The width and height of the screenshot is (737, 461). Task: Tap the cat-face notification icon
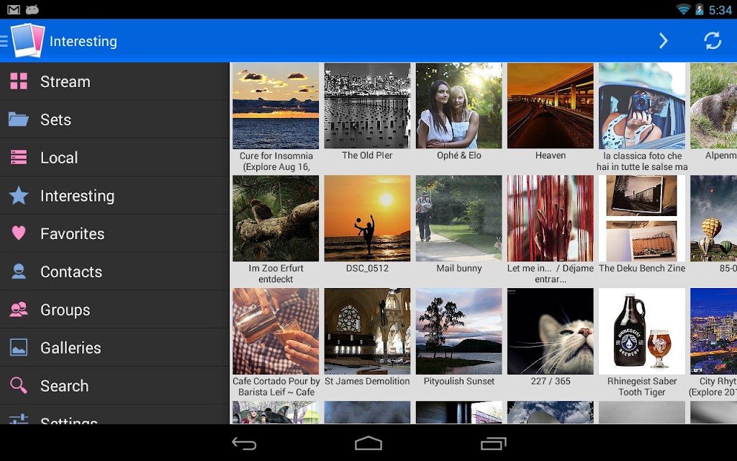[32, 9]
